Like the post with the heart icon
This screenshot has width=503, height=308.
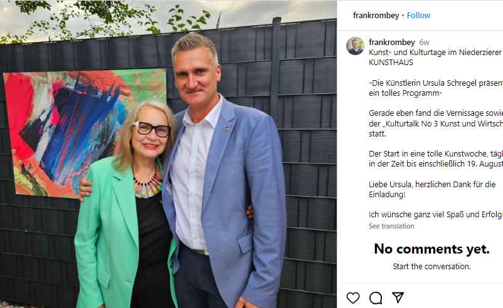(353, 298)
